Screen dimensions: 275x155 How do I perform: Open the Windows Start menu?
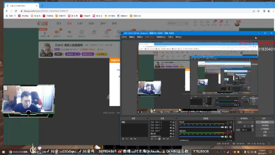3,152
